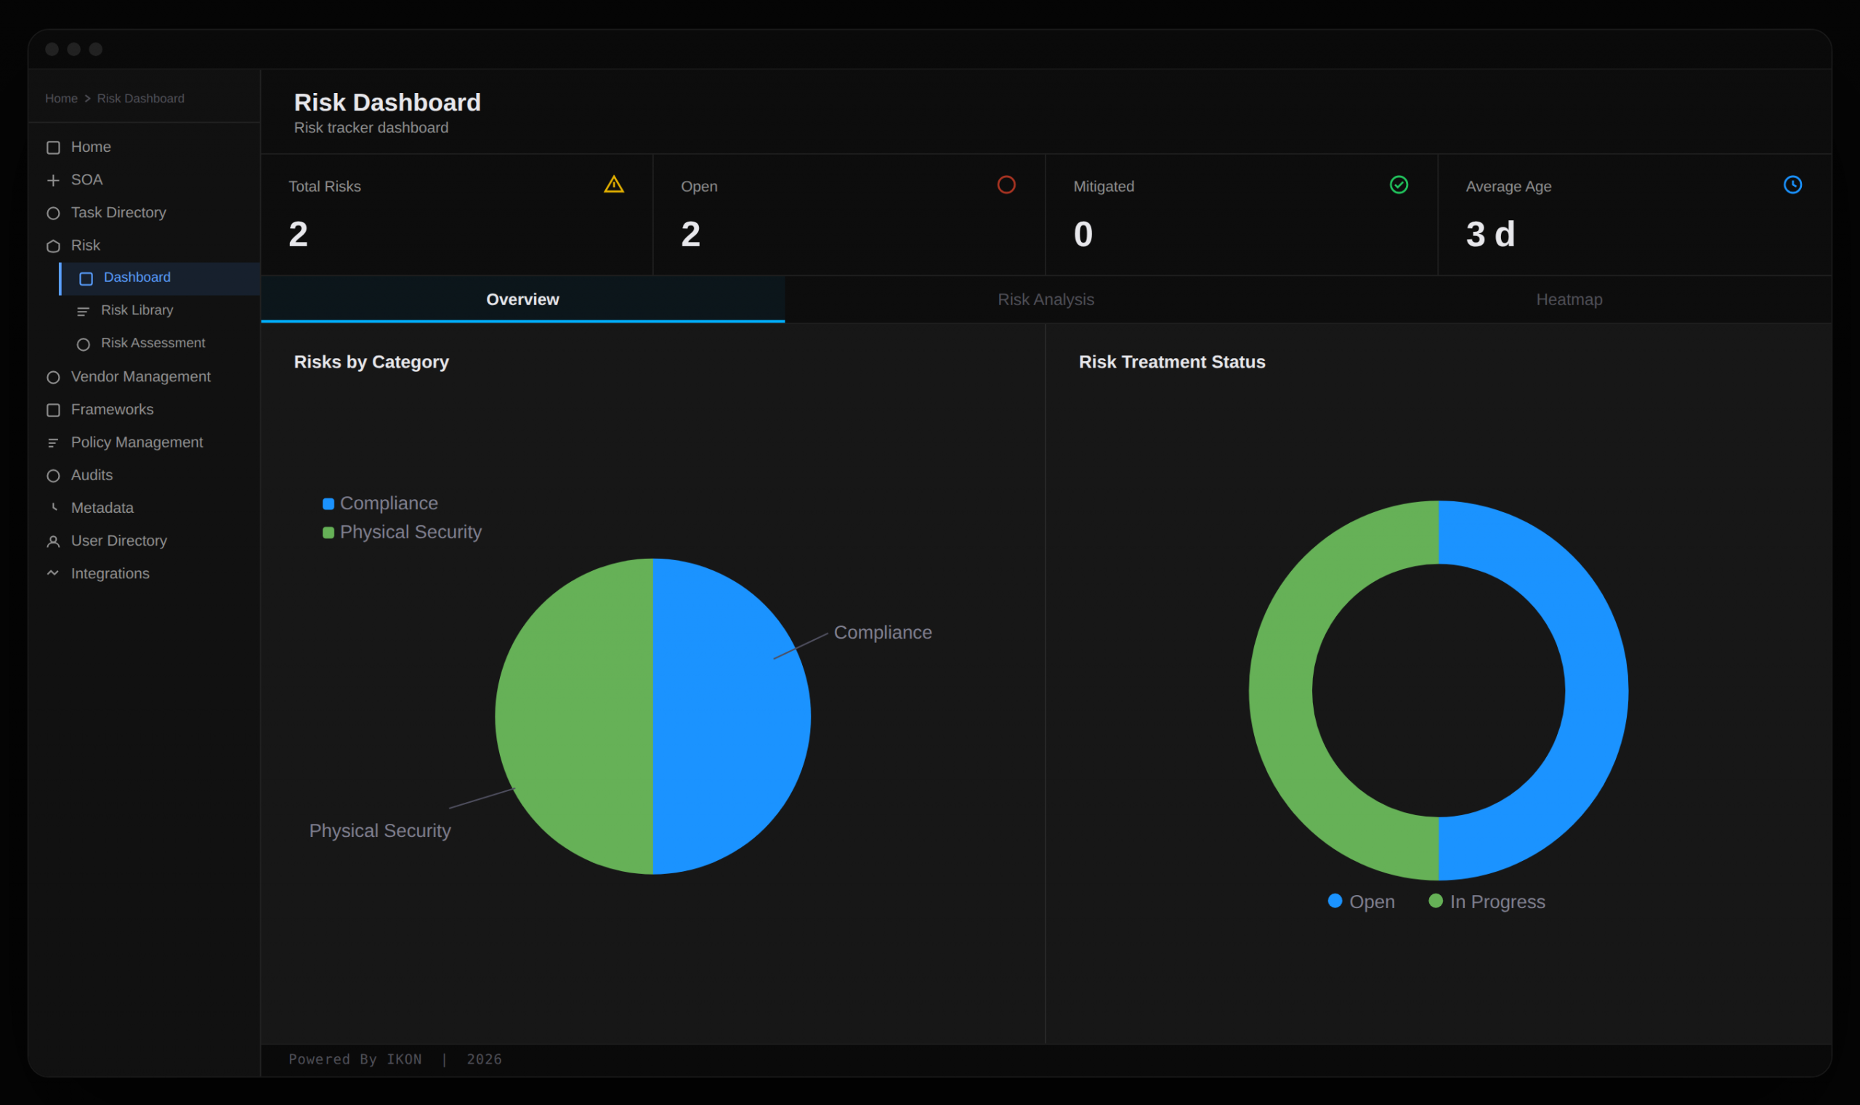This screenshot has width=1860, height=1105.
Task: Click the red circle icon on Open card
Action: coord(1006,185)
